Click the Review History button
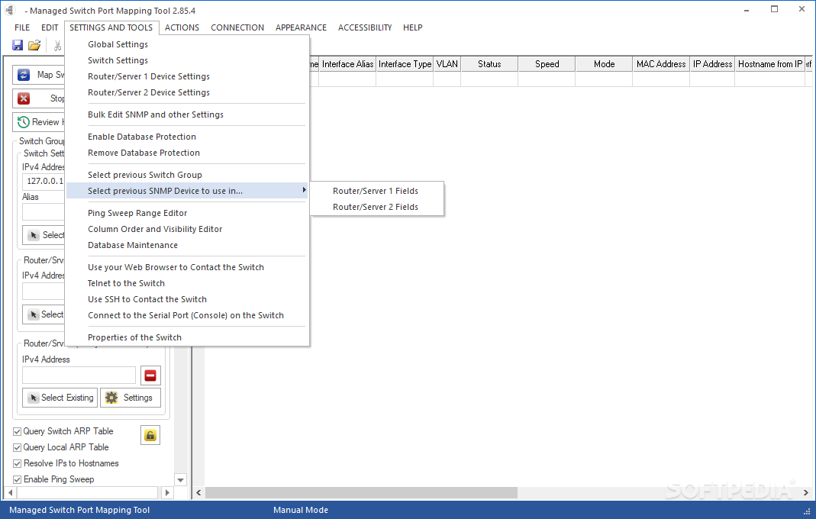816x519 pixels. pos(38,122)
